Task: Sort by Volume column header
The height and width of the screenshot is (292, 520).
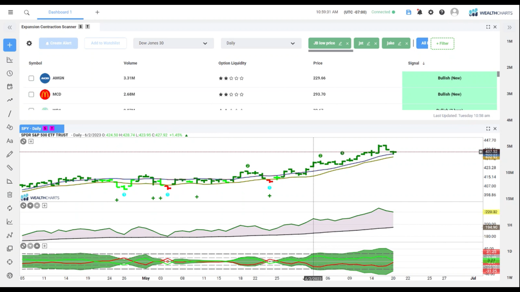Action: pyautogui.click(x=130, y=63)
